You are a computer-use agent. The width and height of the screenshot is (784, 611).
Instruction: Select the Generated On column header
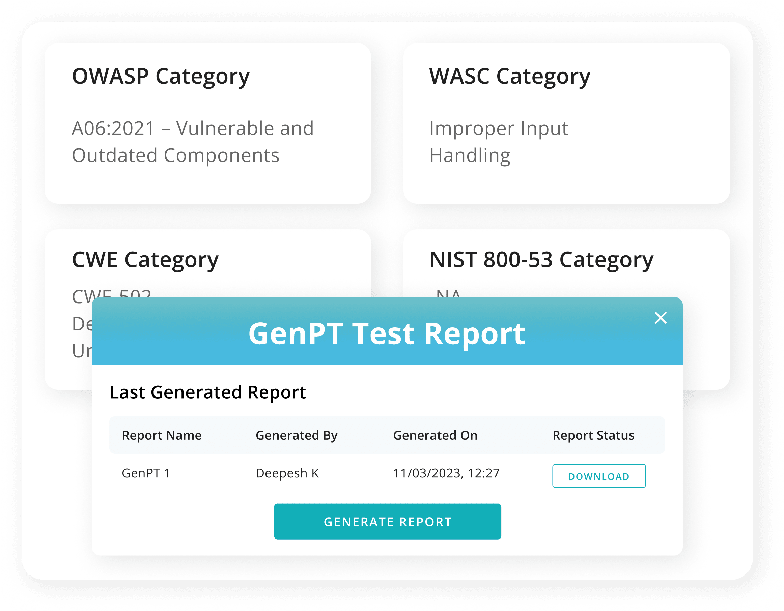pos(436,435)
